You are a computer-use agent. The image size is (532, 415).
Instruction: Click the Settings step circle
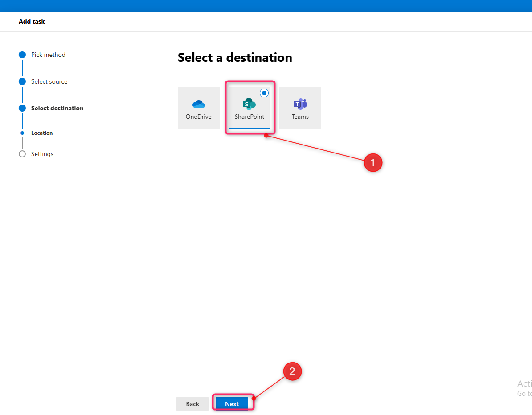[22, 154]
